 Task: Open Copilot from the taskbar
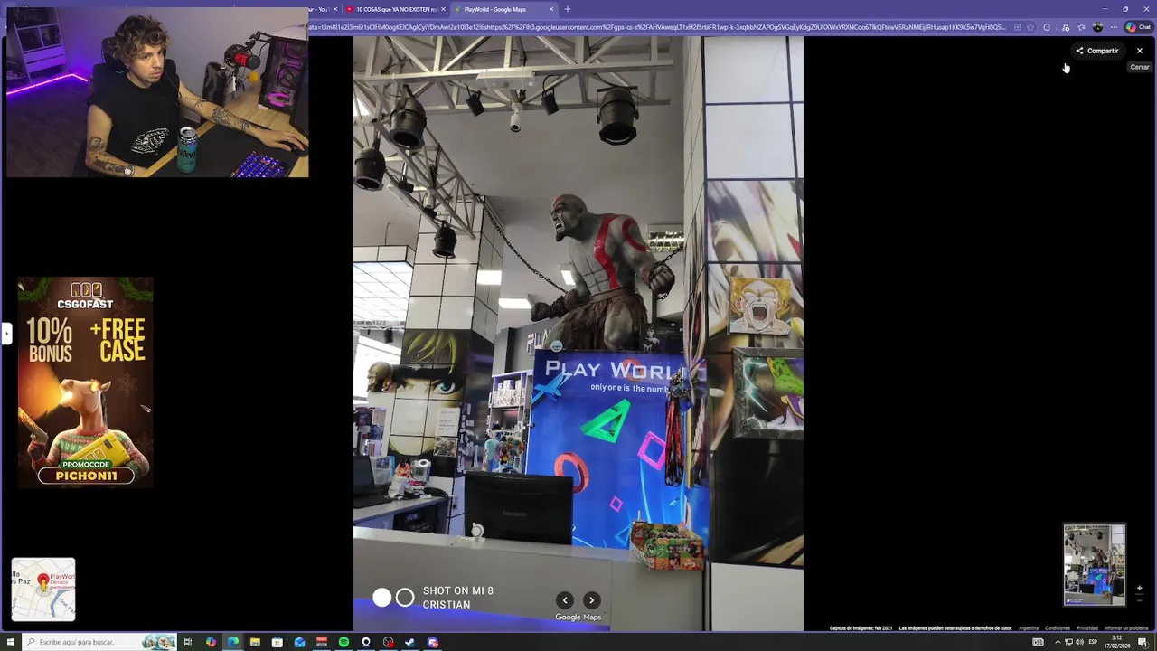(x=211, y=642)
